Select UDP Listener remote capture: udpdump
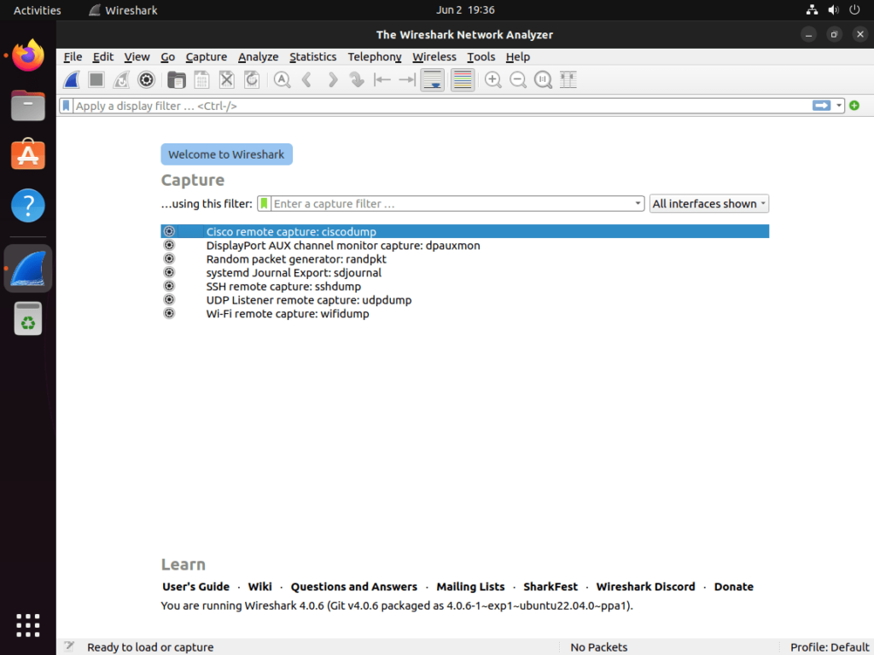The height and width of the screenshot is (655, 874). pyautogui.click(x=465, y=299)
